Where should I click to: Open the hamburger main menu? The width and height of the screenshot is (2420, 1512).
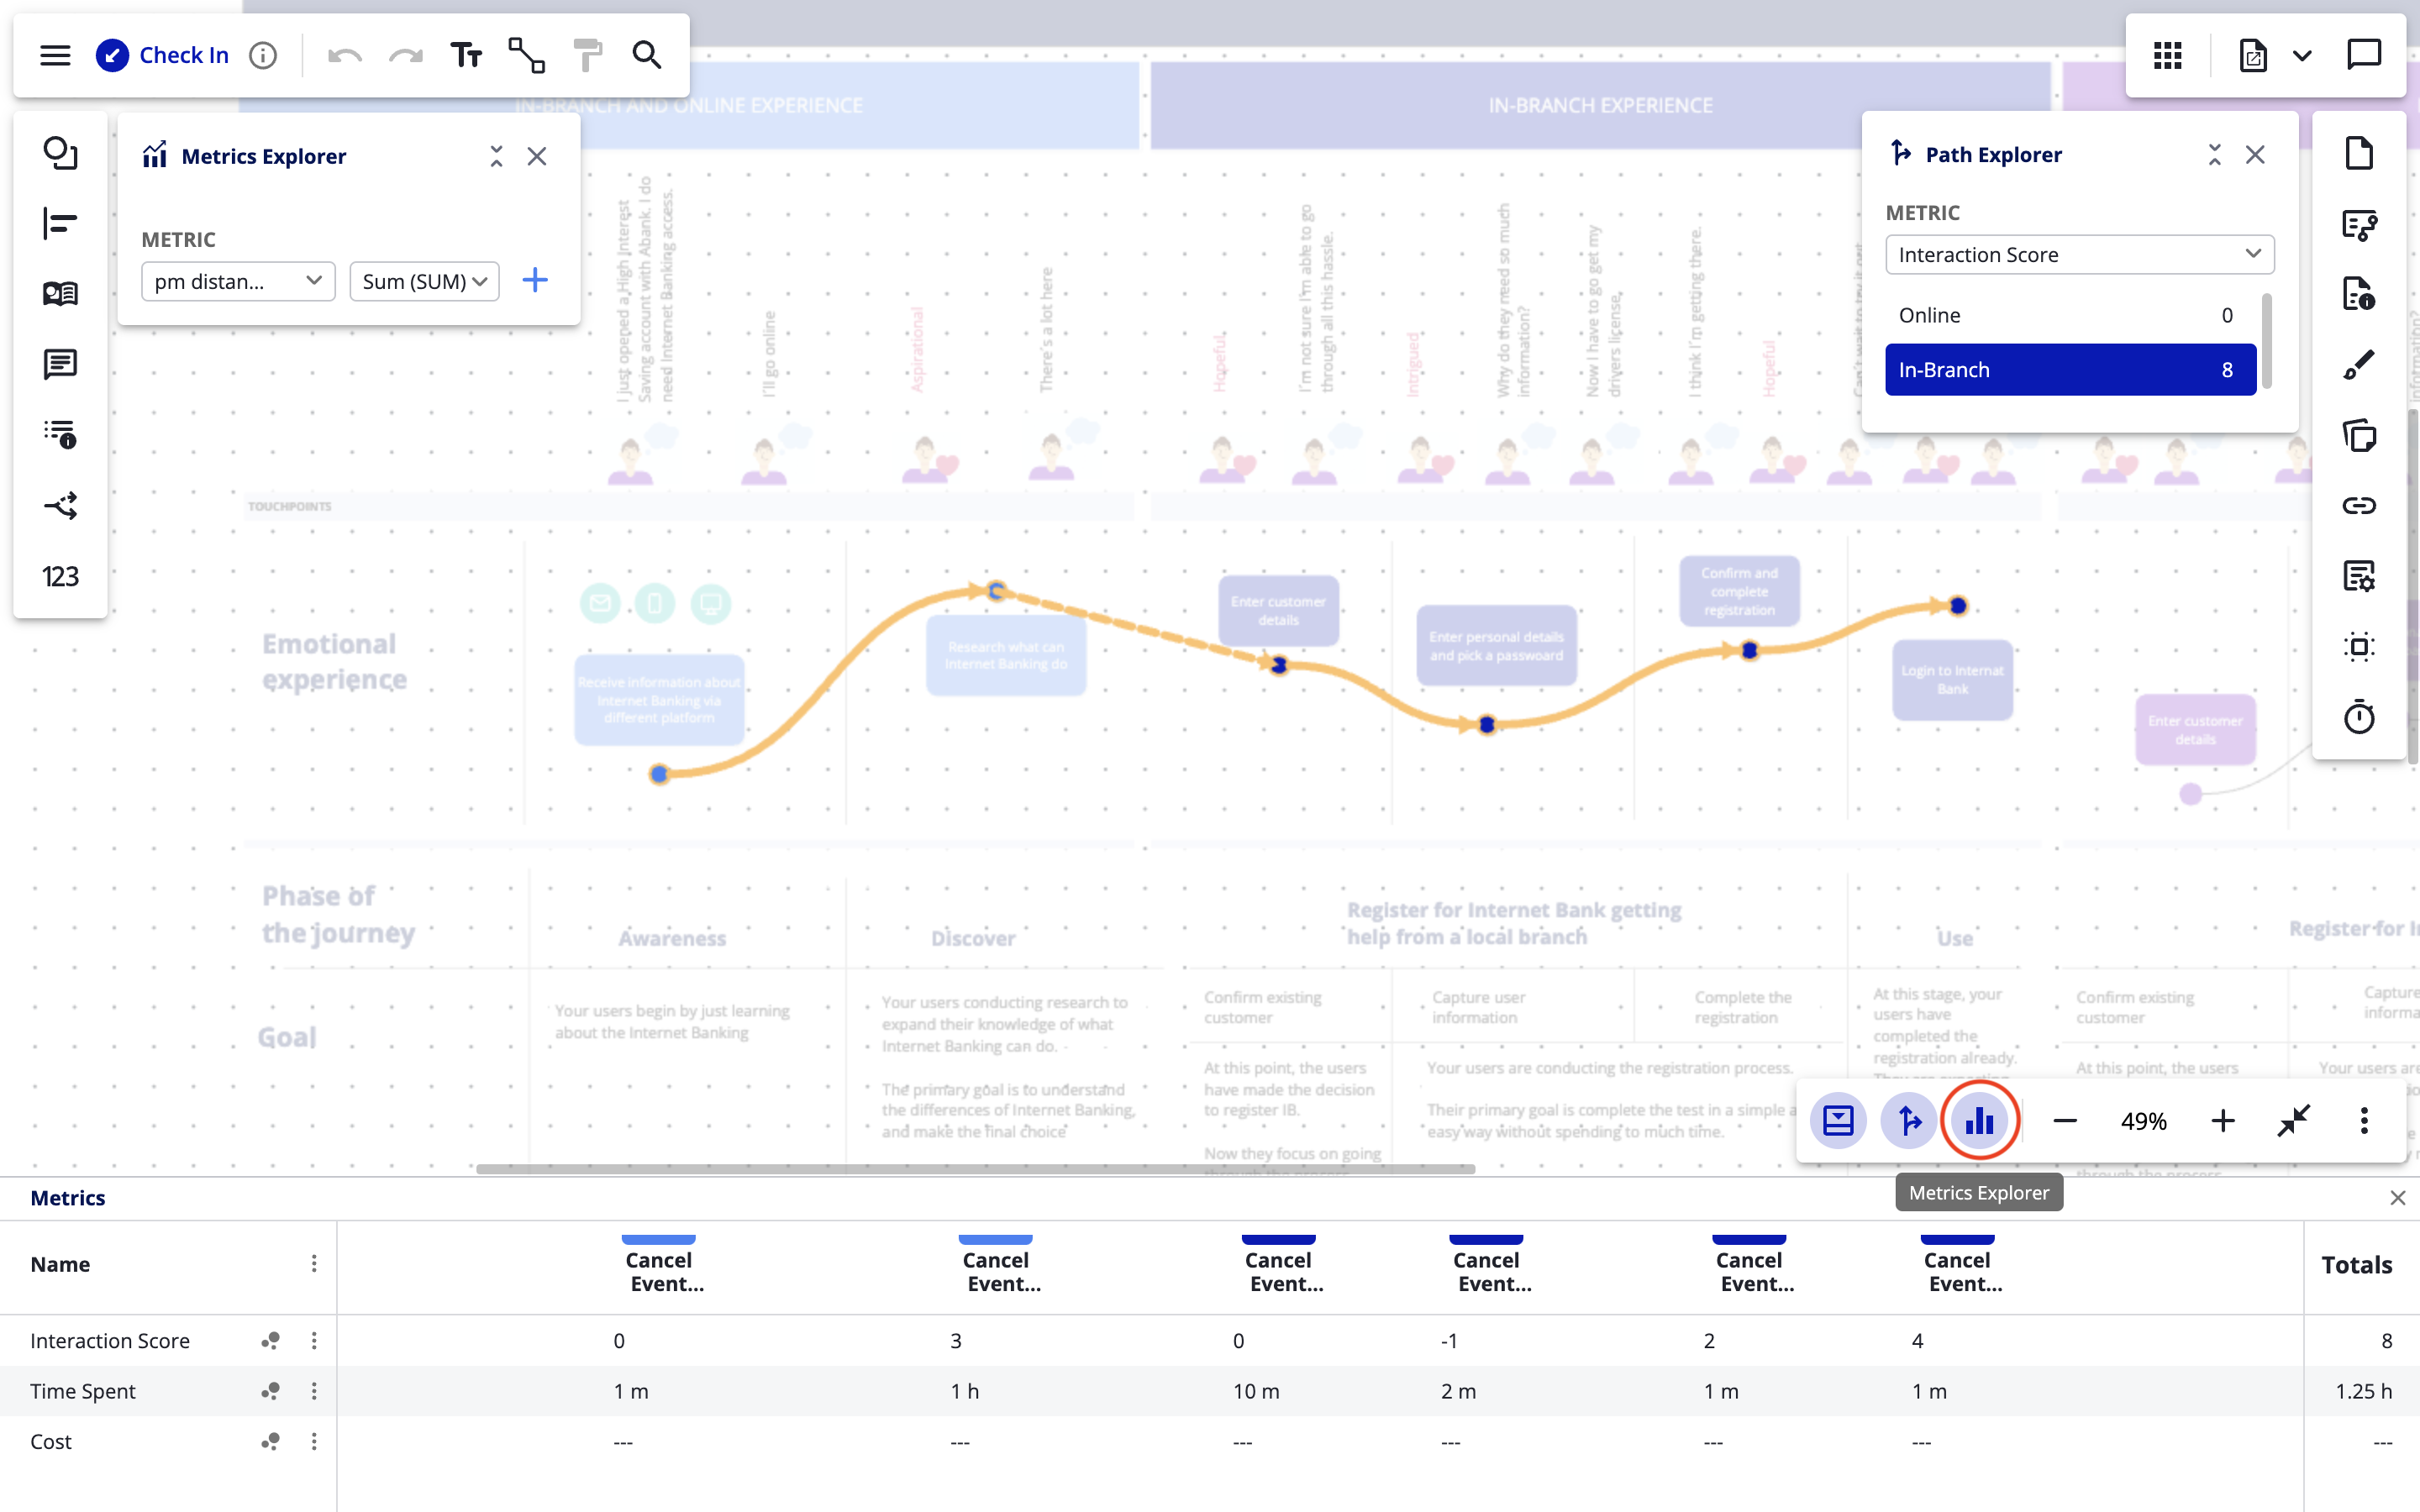click(x=55, y=55)
